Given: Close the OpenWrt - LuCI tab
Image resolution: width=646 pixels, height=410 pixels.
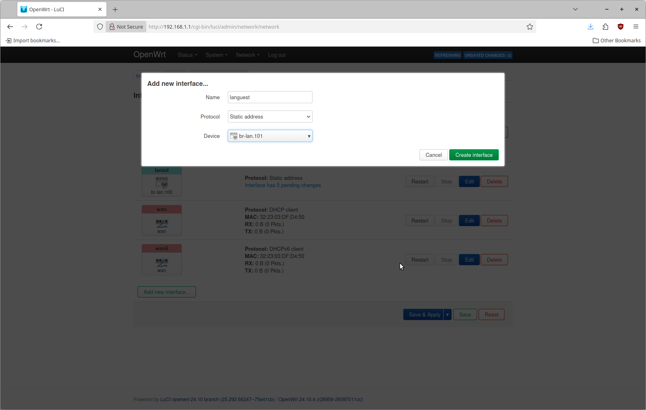Looking at the screenshot, I should point(100,9).
